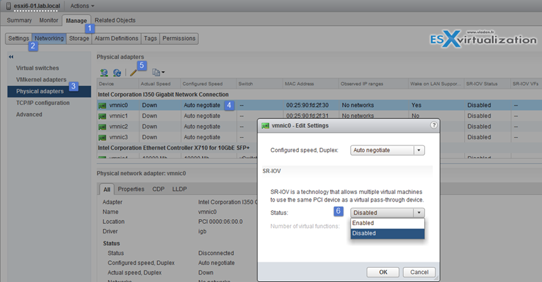Click the Disconnected status value

click(x=216, y=253)
